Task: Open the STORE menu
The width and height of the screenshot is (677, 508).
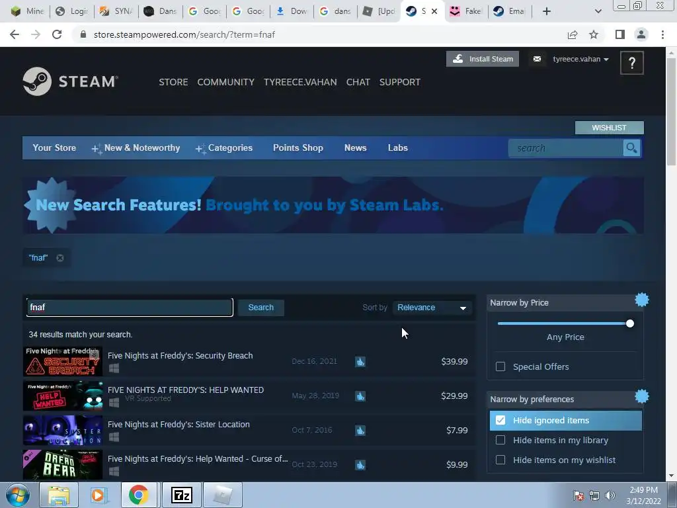Action: (173, 82)
